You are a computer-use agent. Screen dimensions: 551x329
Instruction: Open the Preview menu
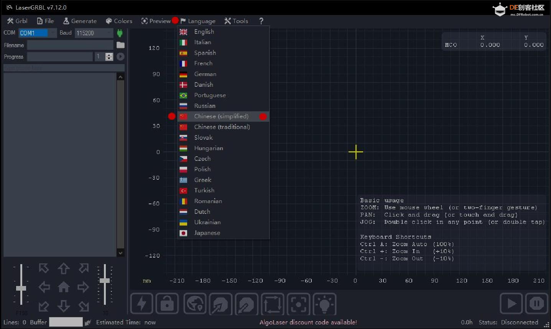coord(156,21)
